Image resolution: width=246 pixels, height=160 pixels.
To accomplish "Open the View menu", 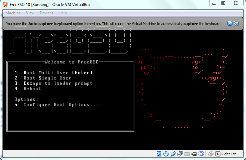I will (x=30, y=13).
